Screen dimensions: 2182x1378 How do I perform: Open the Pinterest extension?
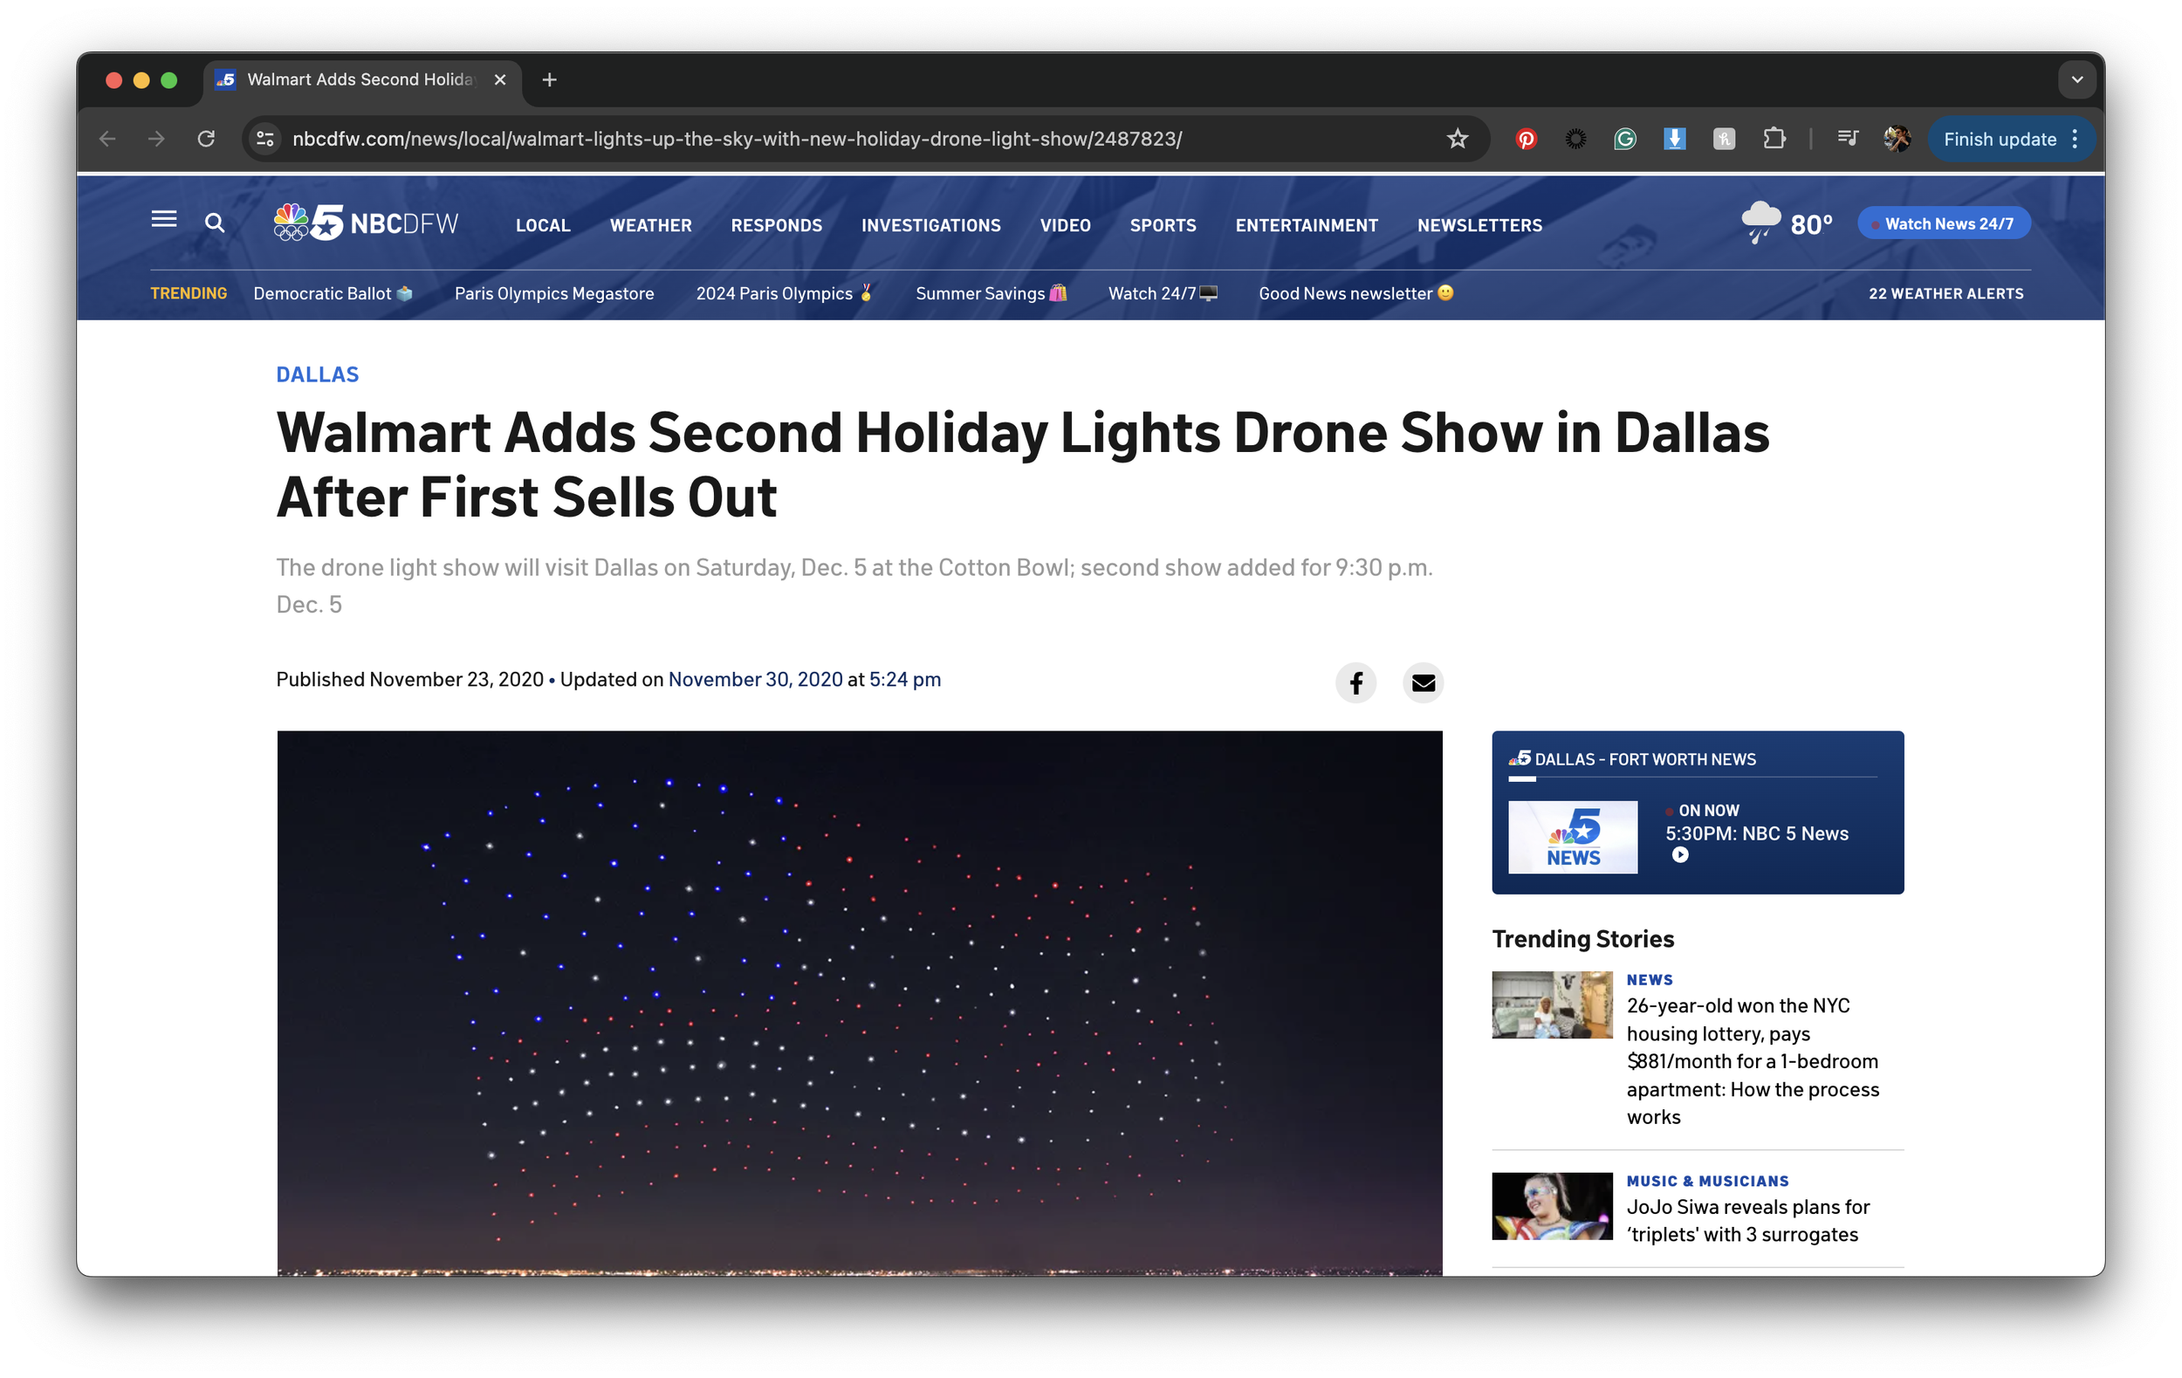(x=1526, y=140)
